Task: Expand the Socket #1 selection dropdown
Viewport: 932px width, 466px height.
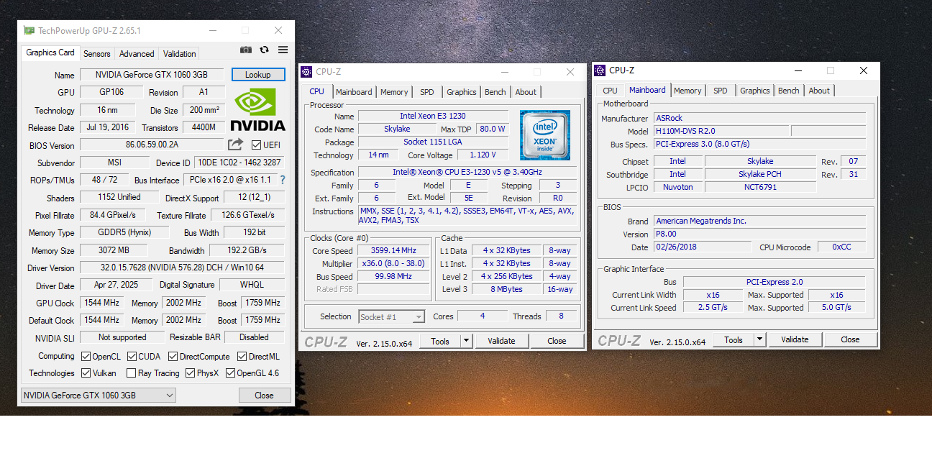Action: (419, 317)
